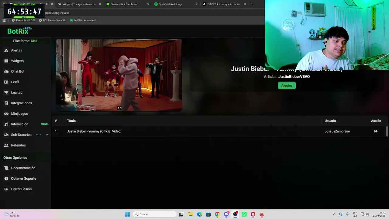Open the Documentación icon

coord(6,168)
